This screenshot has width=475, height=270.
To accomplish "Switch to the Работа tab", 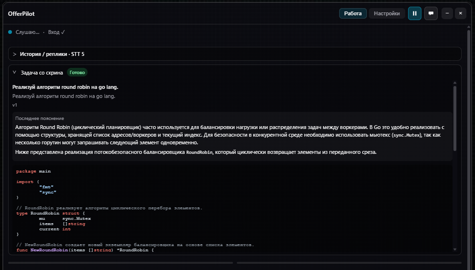I will [353, 14].
